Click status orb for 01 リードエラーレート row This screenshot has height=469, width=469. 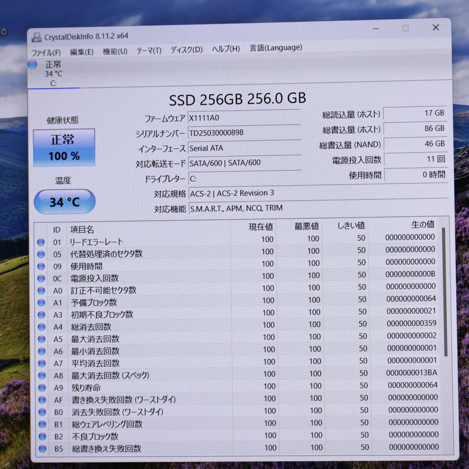(41, 242)
